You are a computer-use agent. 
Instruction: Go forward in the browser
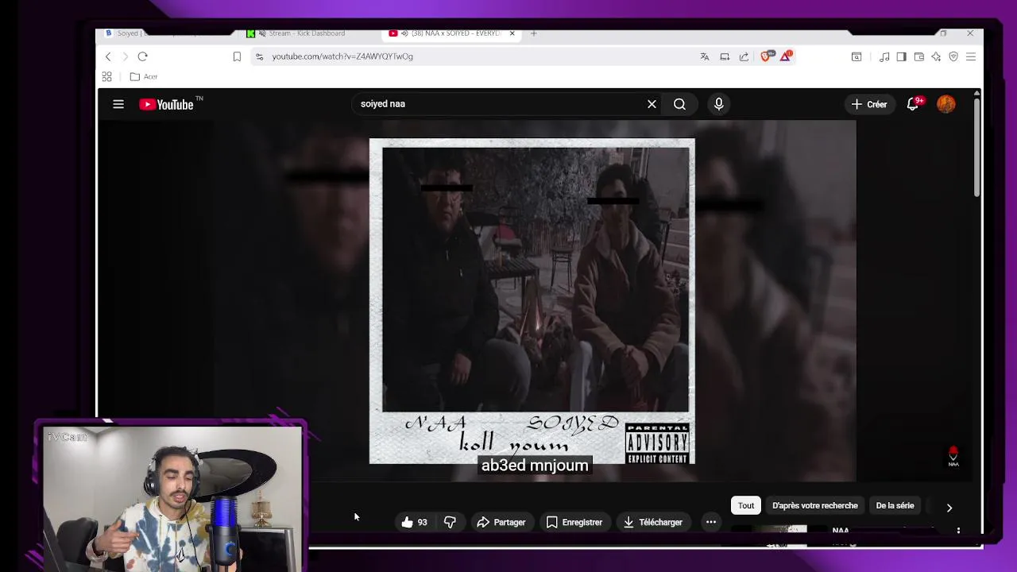pos(125,56)
